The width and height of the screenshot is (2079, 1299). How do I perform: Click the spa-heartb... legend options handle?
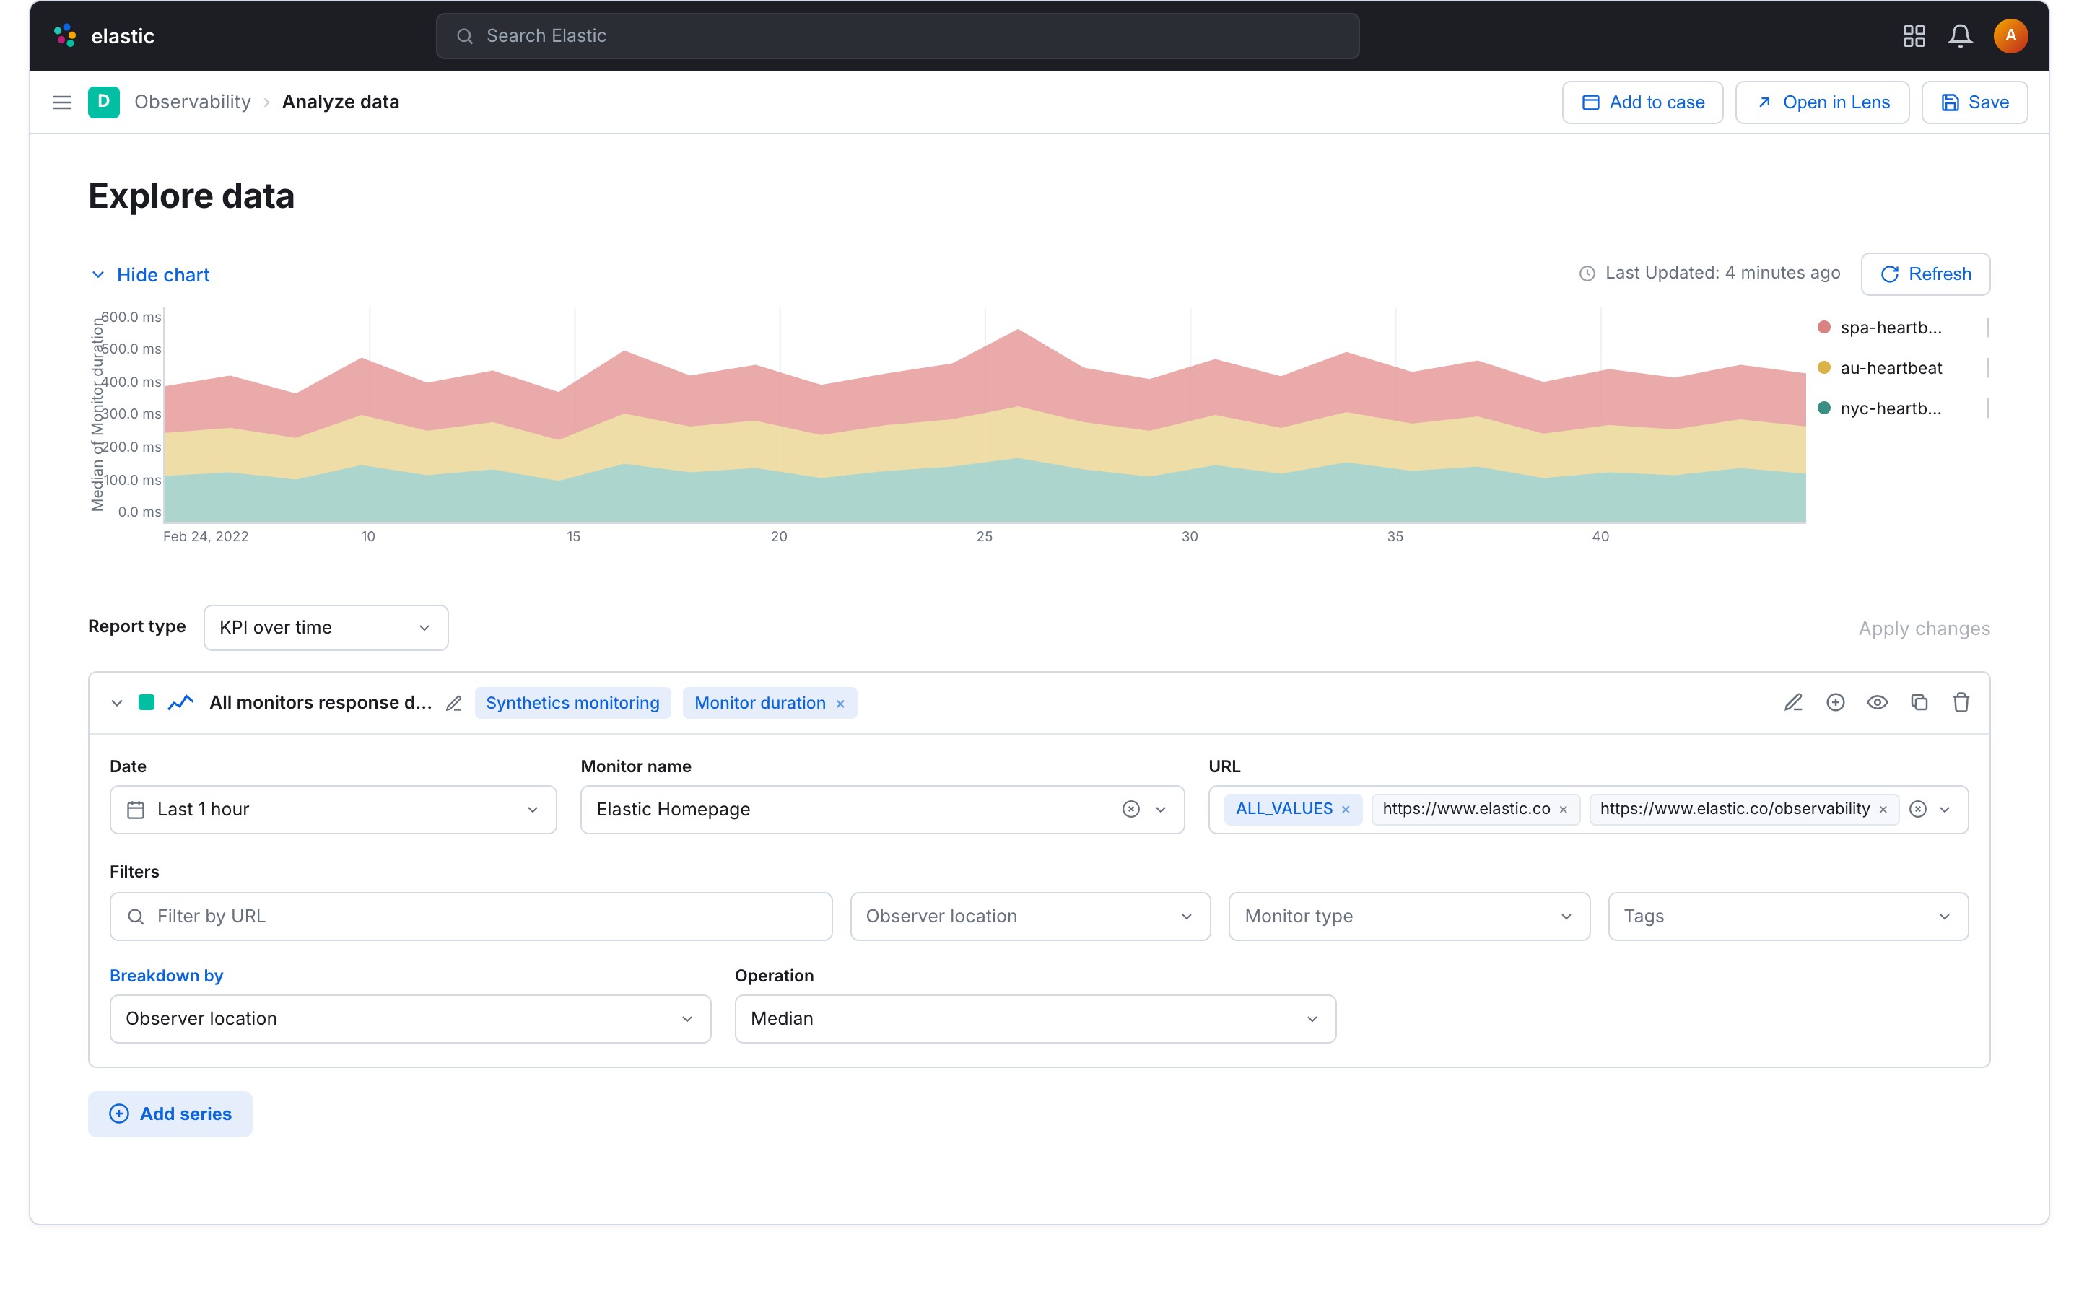tap(1988, 328)
